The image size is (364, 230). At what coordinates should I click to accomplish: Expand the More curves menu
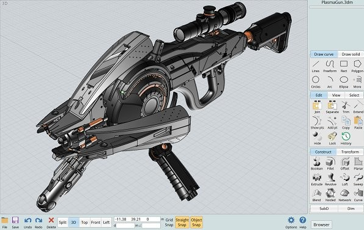point(357,82)
